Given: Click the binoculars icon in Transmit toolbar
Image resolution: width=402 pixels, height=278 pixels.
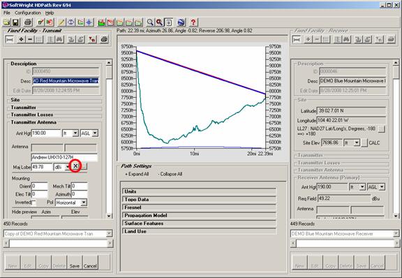Looking at the screenshot, I should click(x=59, y=39).
